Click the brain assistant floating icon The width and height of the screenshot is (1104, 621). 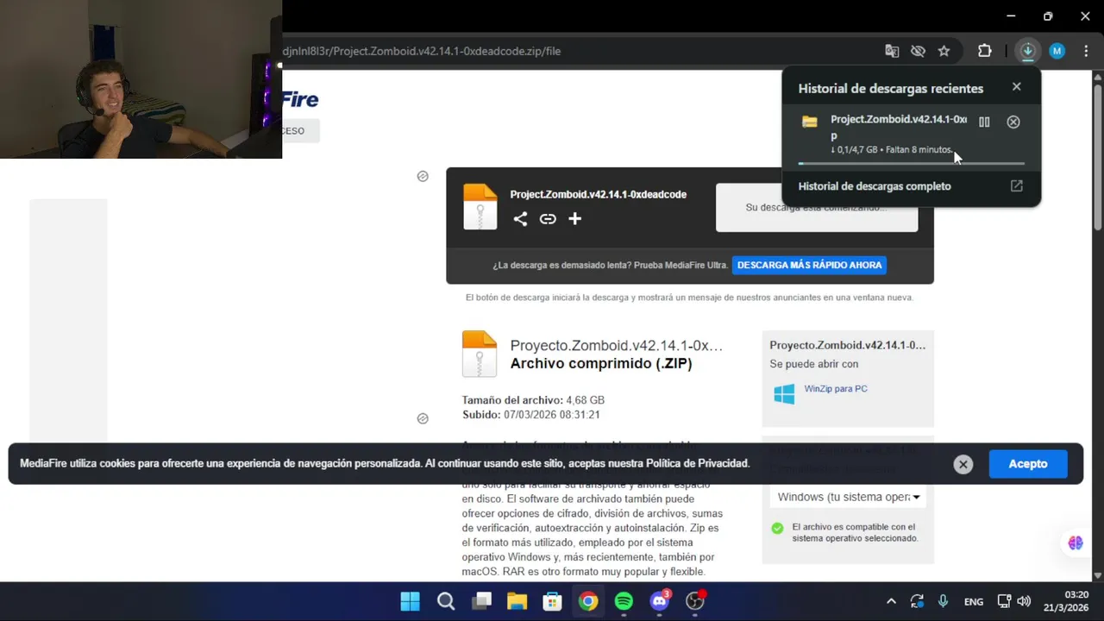pos(1076,543)
